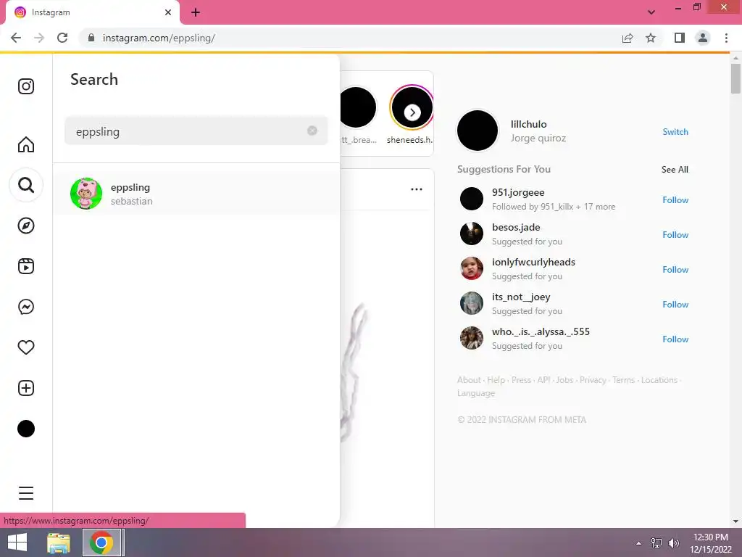Image resolution: width=742 pixels, height=557 pixels.
Task: Click the Help footer link
Action: [496, 380]
